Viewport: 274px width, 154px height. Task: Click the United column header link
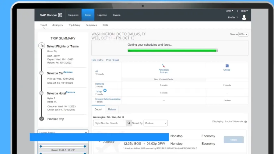click(x=227, y=70)
